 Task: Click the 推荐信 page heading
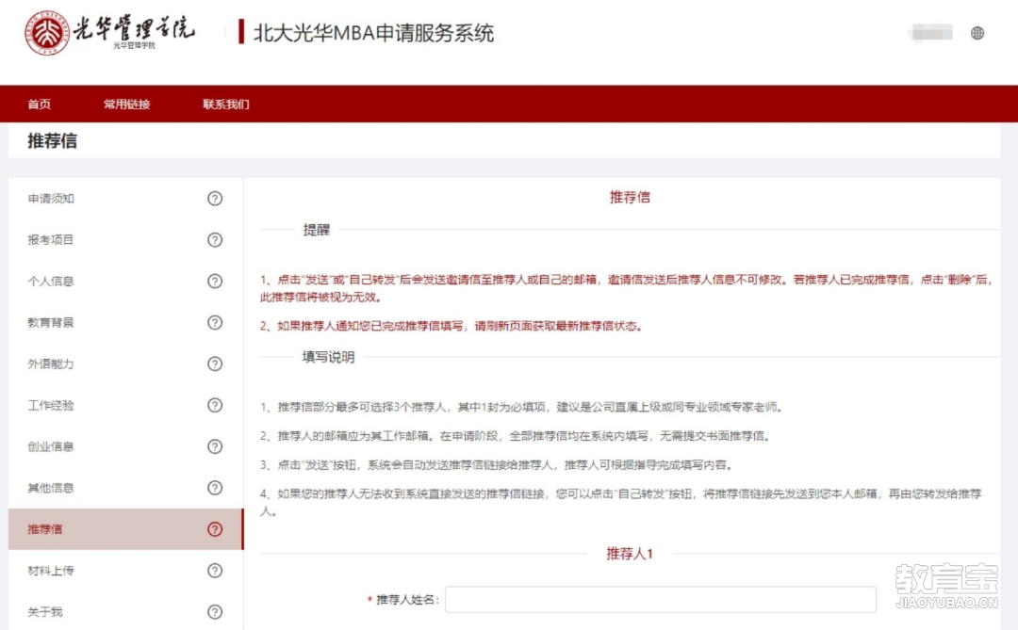pos(52,141)
